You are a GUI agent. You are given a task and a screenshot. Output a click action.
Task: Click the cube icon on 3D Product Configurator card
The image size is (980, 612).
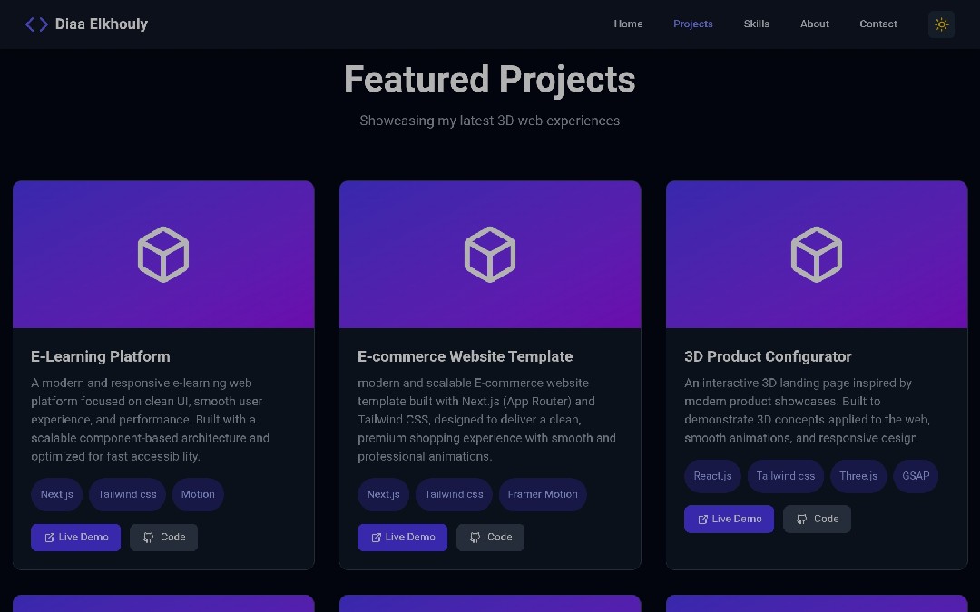coord(817,254)
